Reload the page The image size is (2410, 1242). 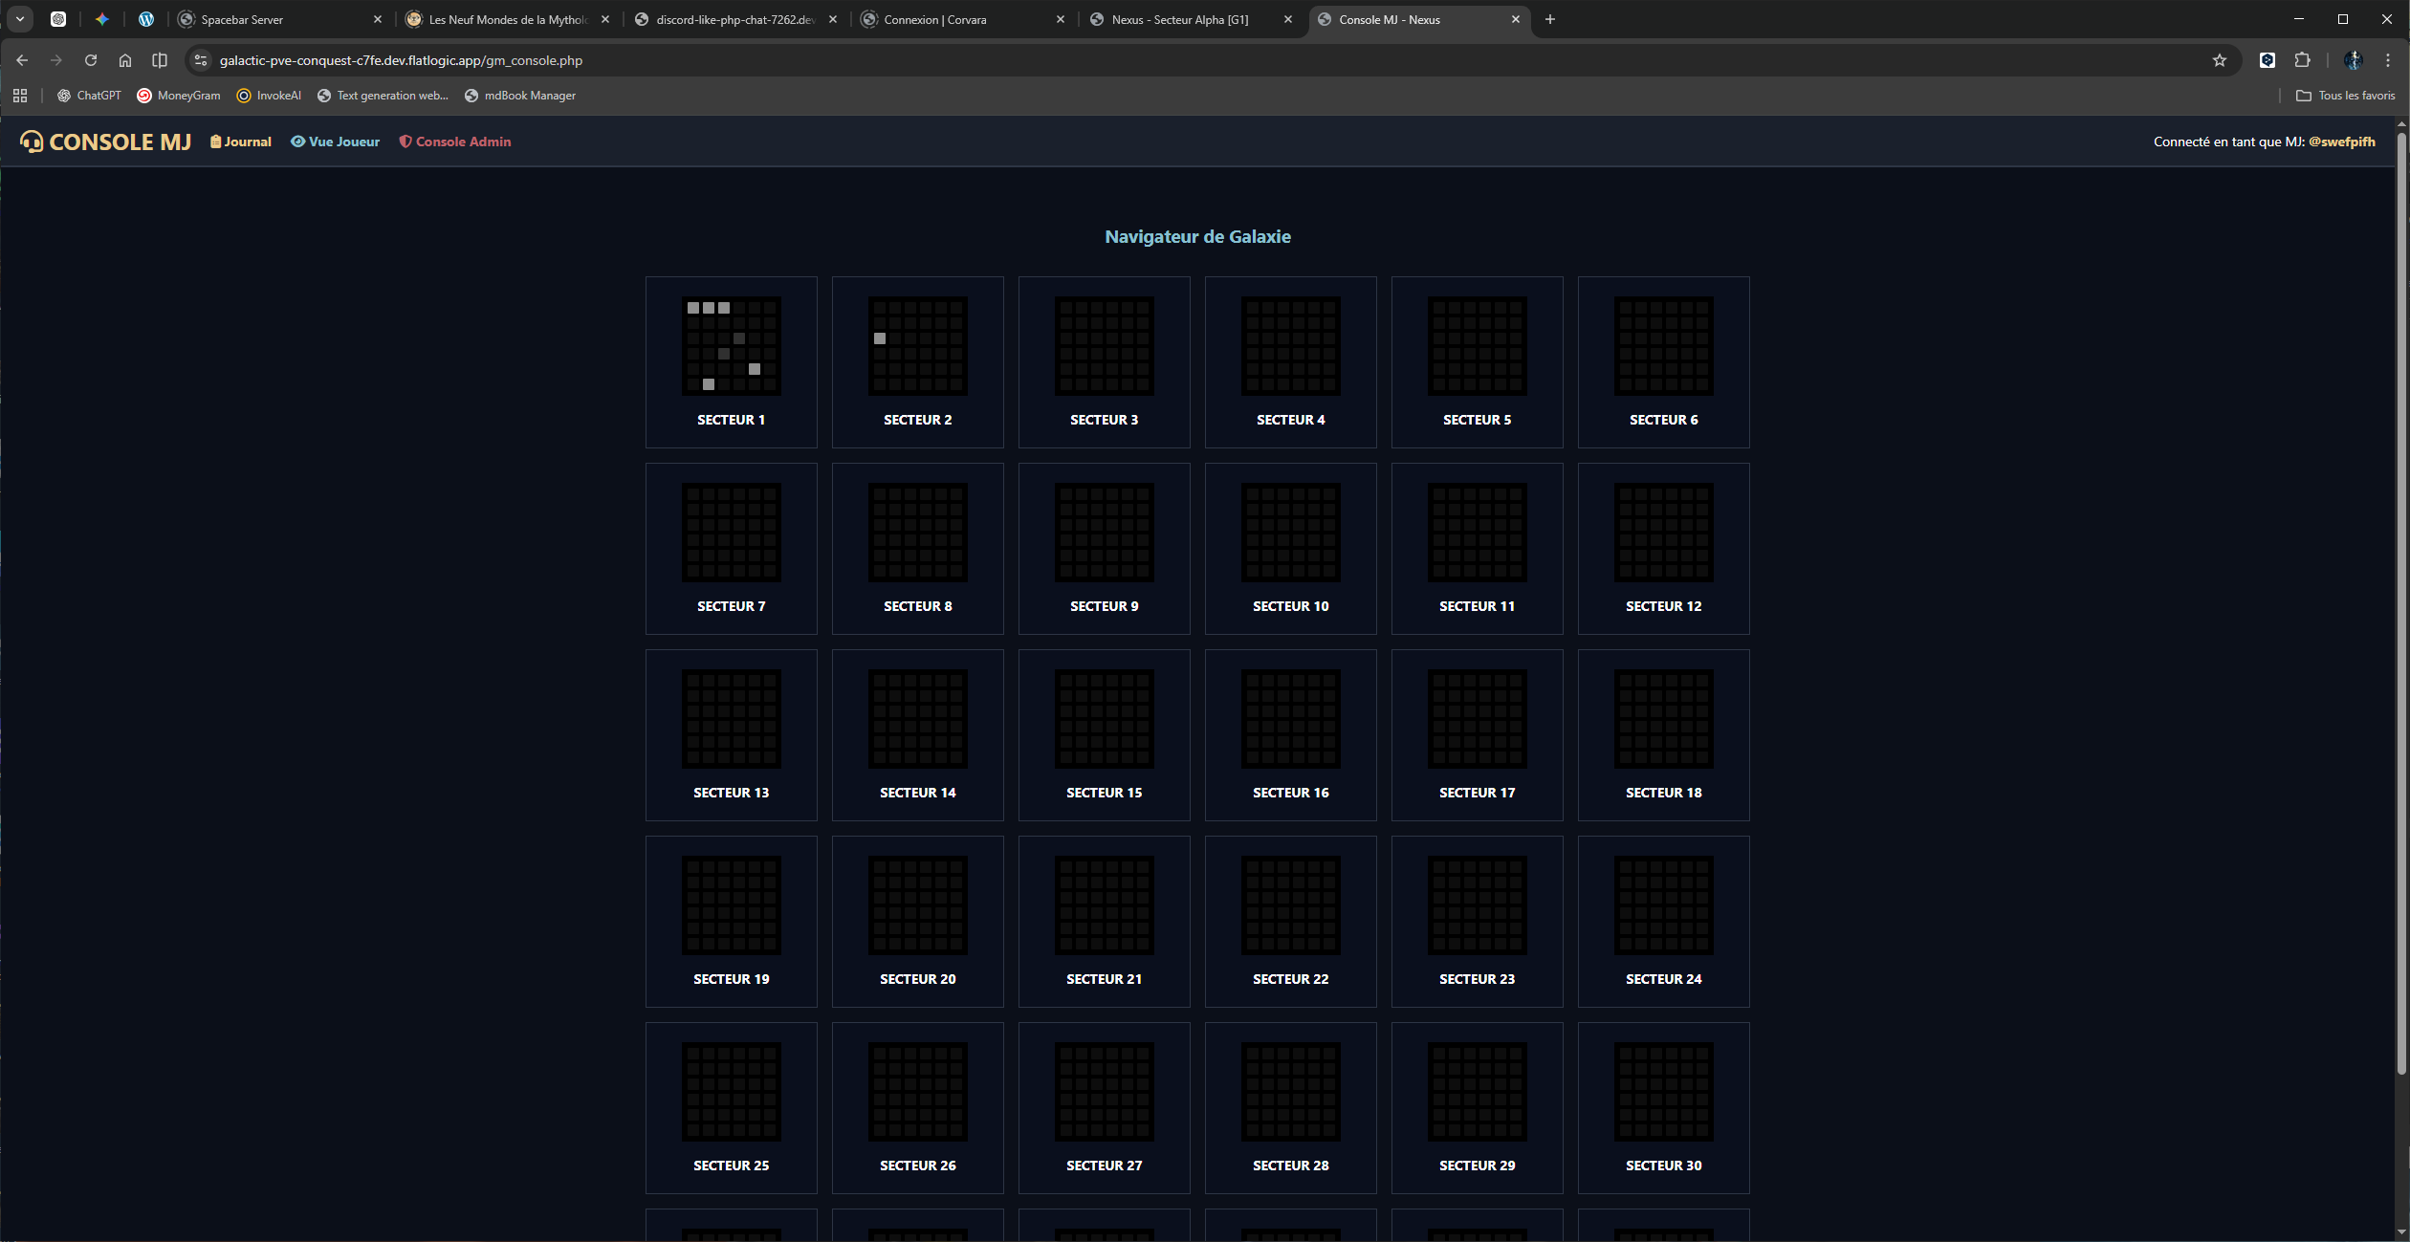click(x=91, y=60)
